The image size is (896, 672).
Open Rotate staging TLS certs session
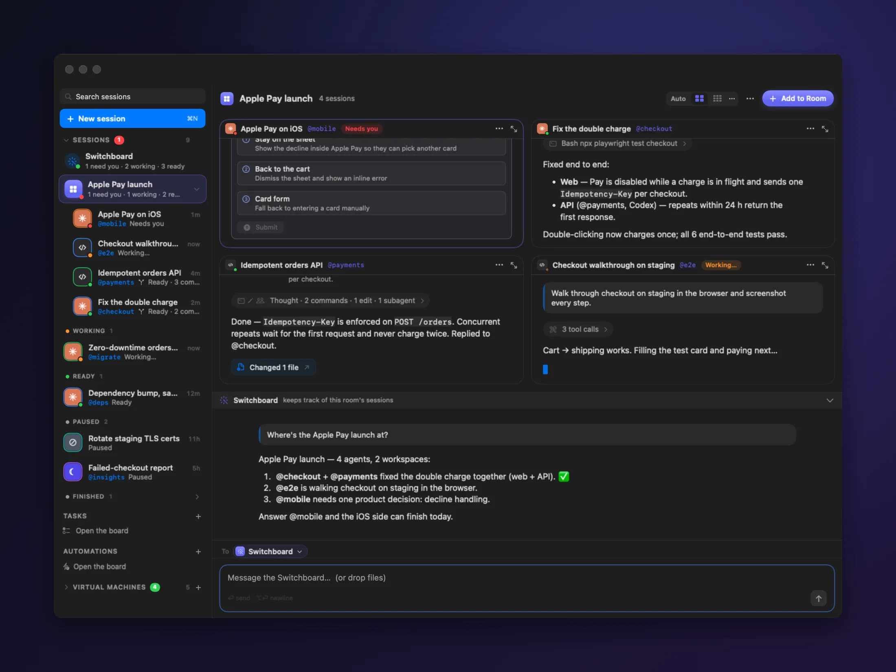[x=132, y=443]
